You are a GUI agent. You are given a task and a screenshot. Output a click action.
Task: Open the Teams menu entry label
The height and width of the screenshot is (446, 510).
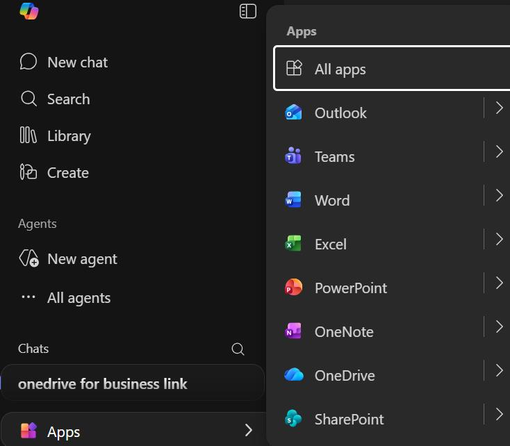click(x=335, y=157)
